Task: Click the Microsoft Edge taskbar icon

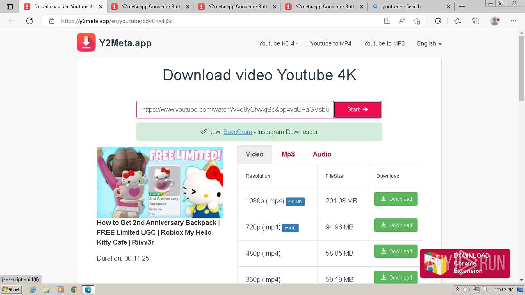Action: click(88, 290)
